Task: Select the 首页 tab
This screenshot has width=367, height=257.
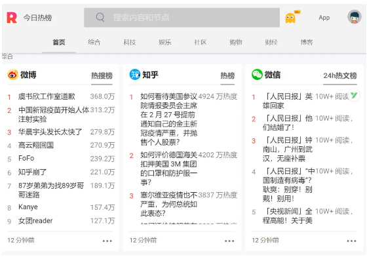Action: click(59, 43)
